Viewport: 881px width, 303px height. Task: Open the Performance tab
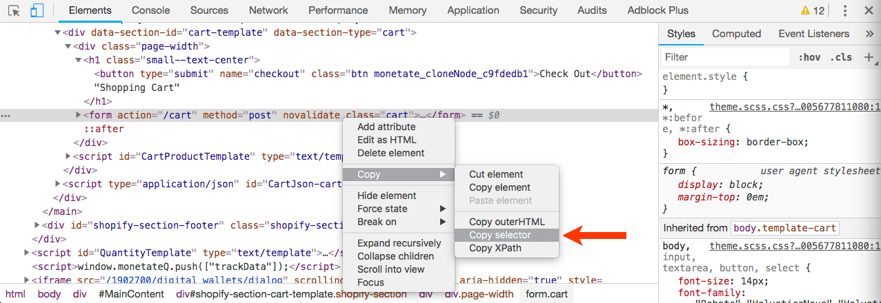339,10
